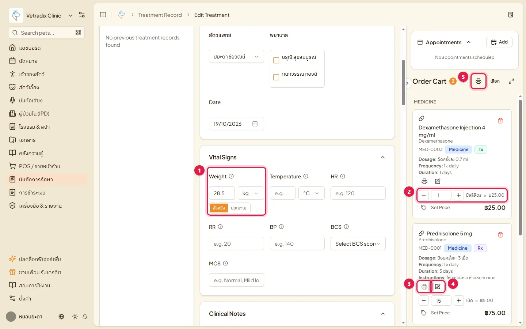Open weight unit kg dropdown

point(251,193)
